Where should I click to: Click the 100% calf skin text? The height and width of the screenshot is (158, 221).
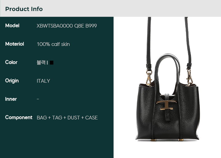(53, 44)
